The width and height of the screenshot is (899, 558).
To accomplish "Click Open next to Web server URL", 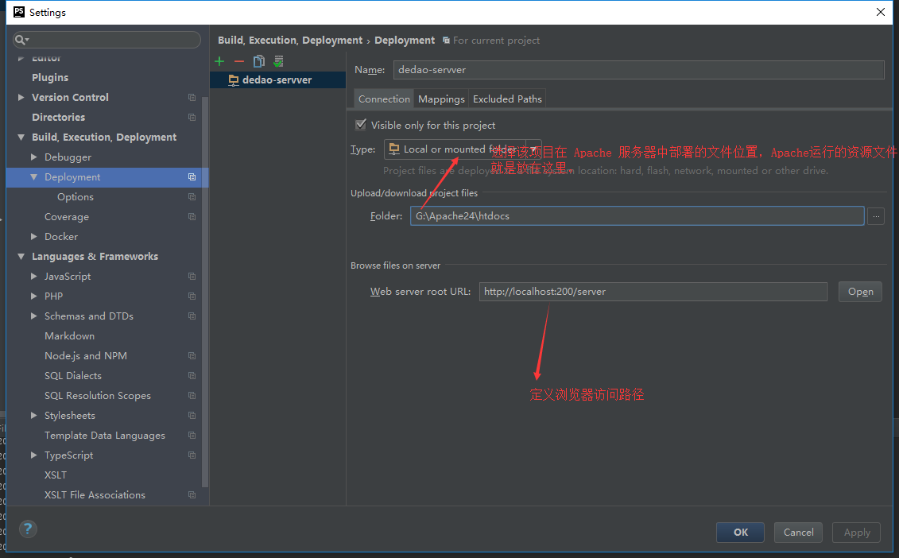I will (x=860, y=292).
